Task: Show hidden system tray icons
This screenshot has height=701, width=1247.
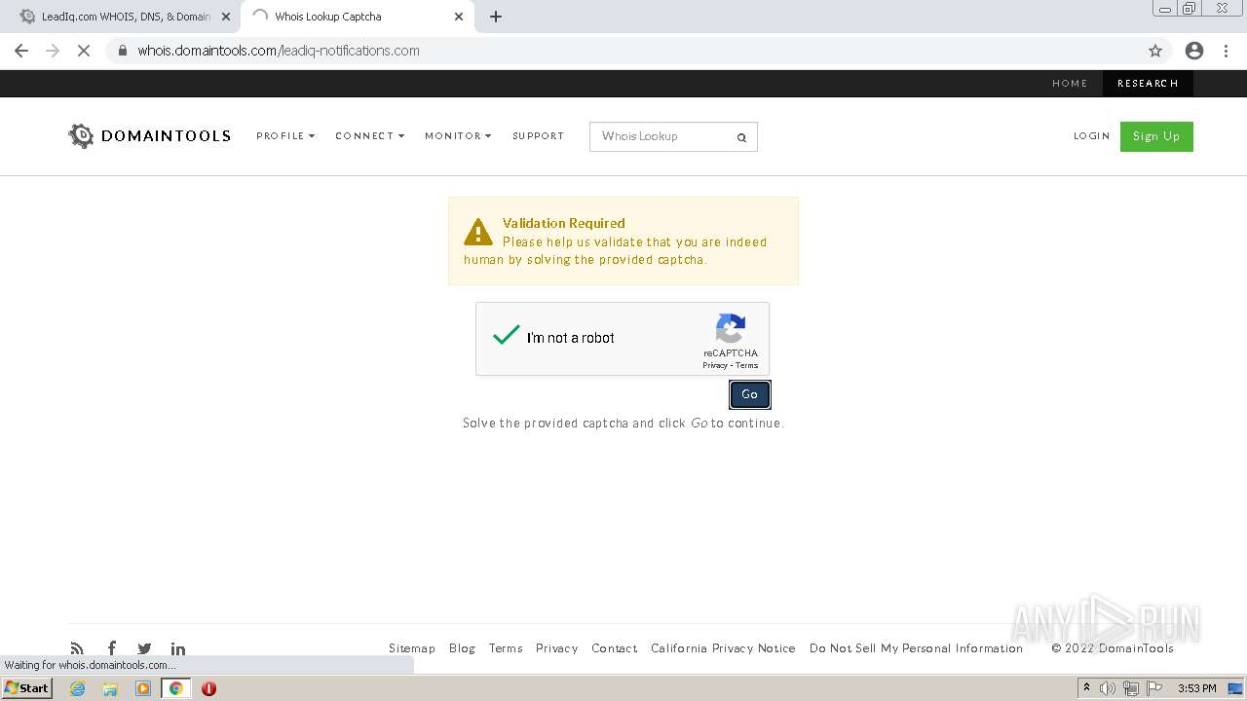Action: point(1086,688)
